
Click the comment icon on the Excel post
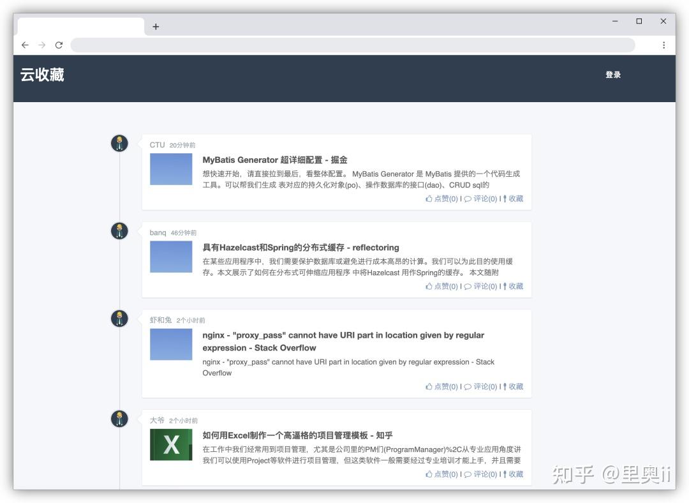[466, 474]
